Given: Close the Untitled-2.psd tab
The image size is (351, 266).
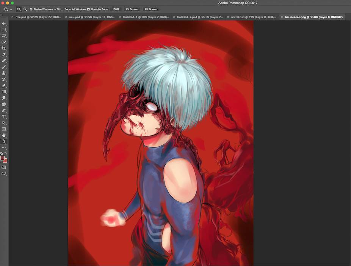Looking at the screenshot, I should tap(174, 17).
